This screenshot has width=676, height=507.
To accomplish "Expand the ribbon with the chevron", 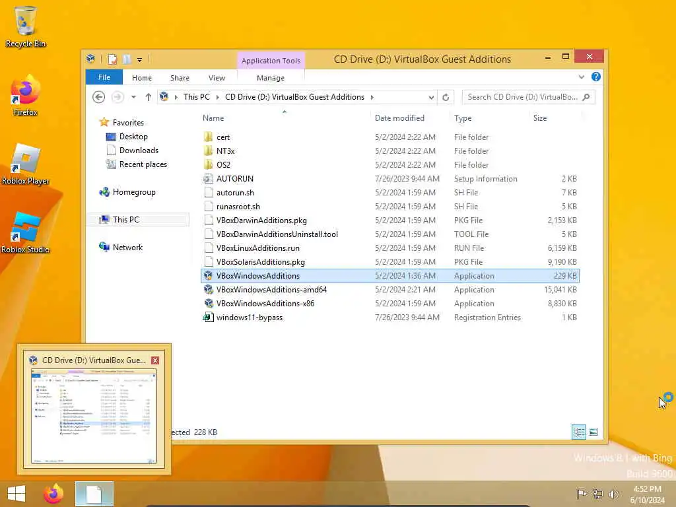I will click(x=582, y=77).
